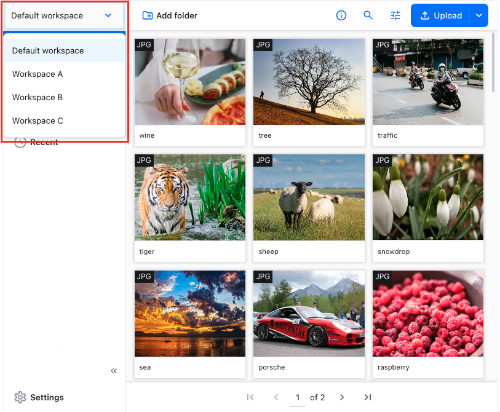Jump to the first page
This screenshot has height=412, width=500.
(x=250, y=397)
